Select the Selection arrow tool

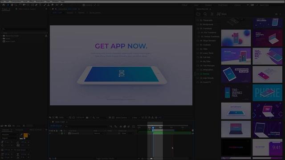(x=8, y=5)
